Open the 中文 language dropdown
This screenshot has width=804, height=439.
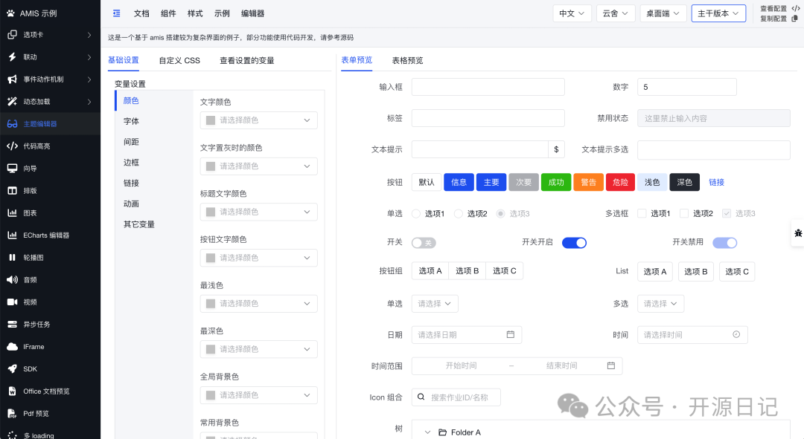pyautogui.click(x=572, y=13)
